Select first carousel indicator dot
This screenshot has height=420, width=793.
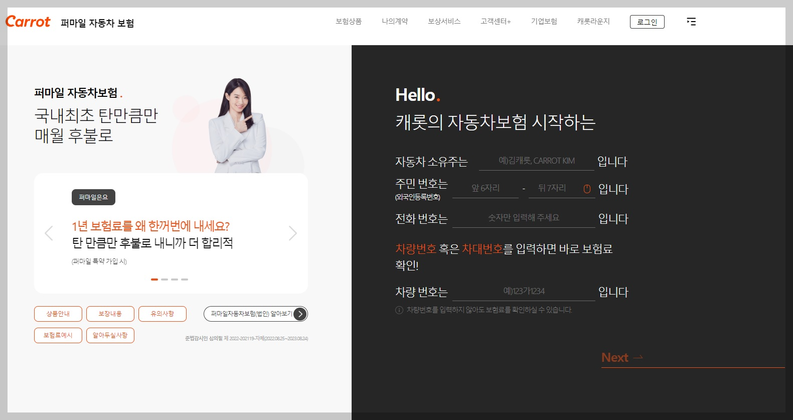coord(154,279)
